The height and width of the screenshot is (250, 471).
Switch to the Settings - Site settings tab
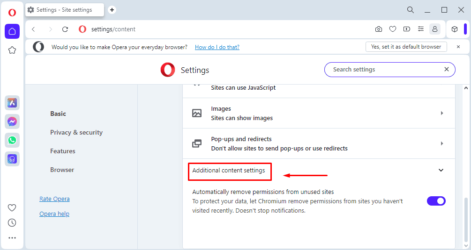[x=65, y=10]
